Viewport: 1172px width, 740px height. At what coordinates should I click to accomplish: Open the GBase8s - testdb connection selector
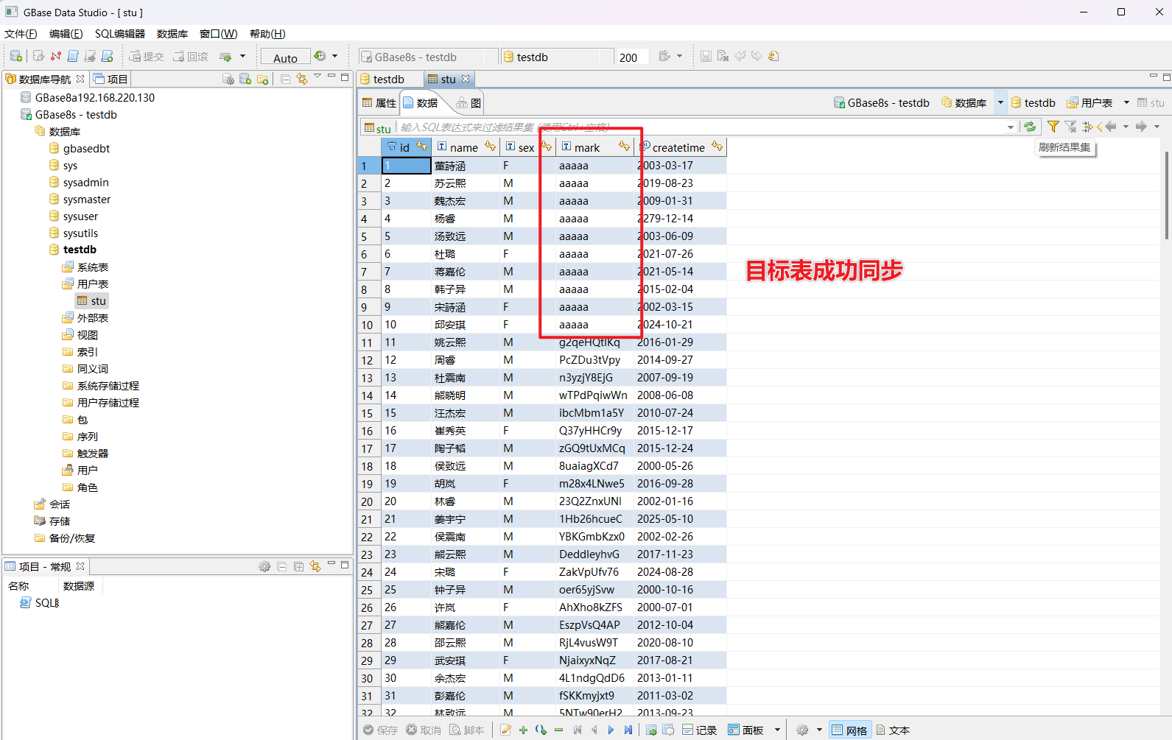427,57
